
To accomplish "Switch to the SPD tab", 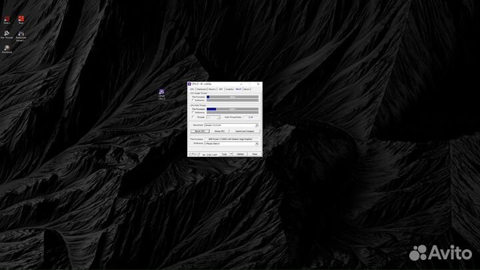I will (221, 89).
